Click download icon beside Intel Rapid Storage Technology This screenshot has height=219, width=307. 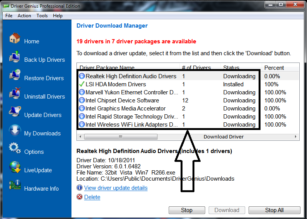tap(81, 117)
